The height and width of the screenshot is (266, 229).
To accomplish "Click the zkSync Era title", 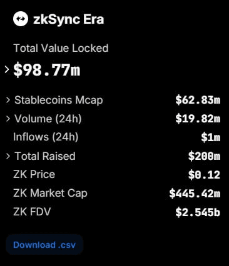I will pyautogui.click(x=69, y=19).
